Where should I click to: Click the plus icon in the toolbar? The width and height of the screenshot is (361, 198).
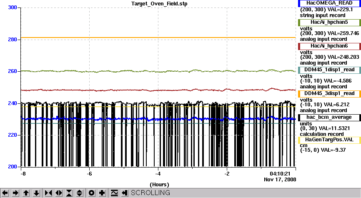point(102,193)
